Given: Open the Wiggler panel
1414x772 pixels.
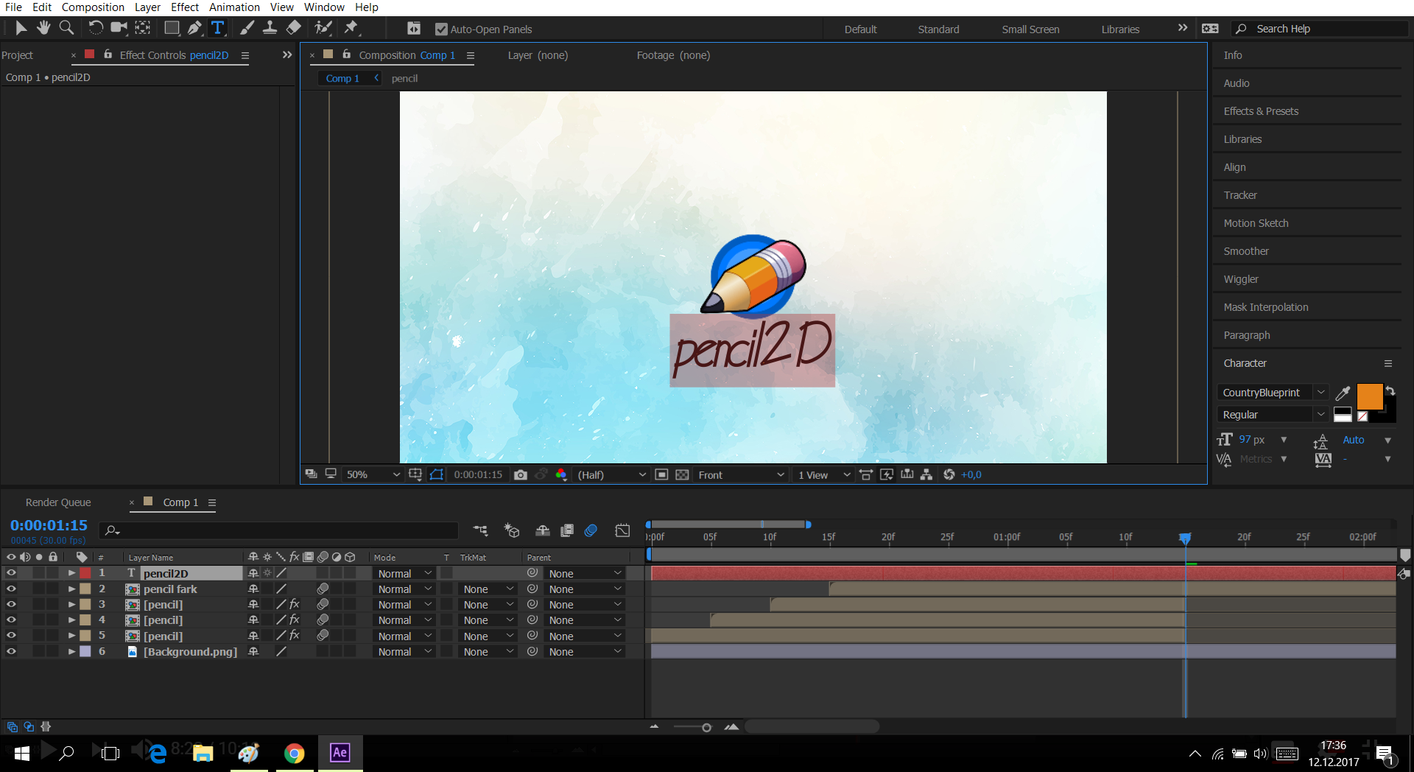Looking at the screenshot, I should click(x=1241, y=279).
